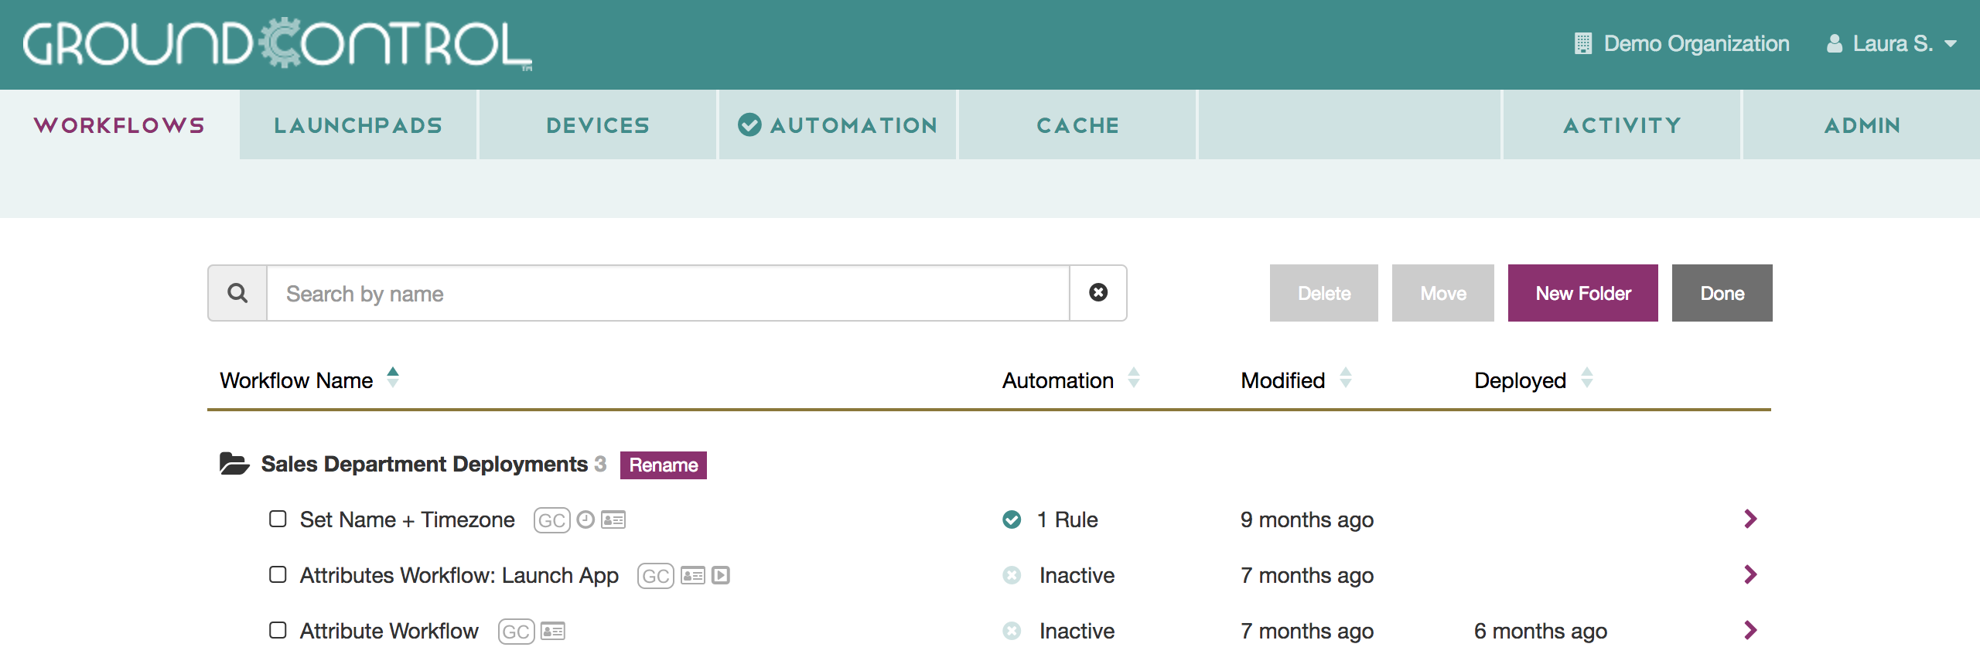The width and height of the screenshot is (1980, 671).
Task: Click the Delete button
Action: click(1324, 293)
